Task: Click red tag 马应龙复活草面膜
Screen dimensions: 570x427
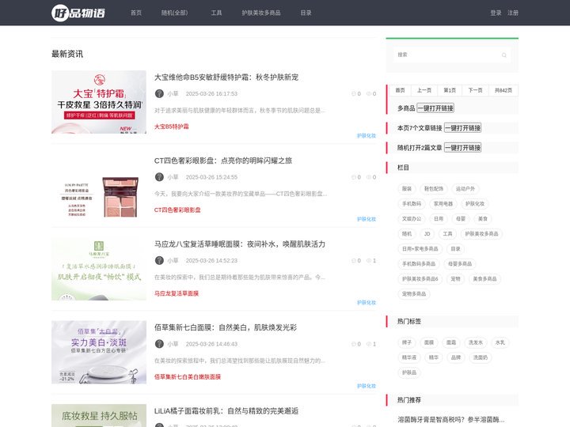Action: 177,293
